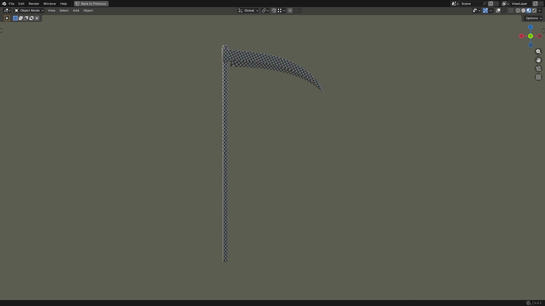Open the viewport shading options dropdown

pos(540,10)
